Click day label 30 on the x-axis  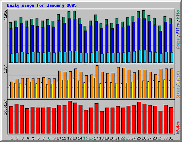point(165,138)
